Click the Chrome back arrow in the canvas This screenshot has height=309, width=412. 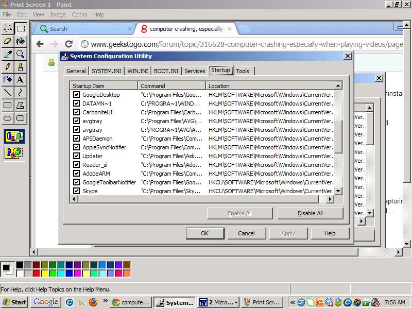tap(40, 44)
